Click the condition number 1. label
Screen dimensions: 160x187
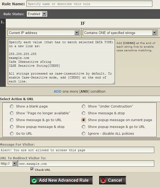click(x=2, y=22)
